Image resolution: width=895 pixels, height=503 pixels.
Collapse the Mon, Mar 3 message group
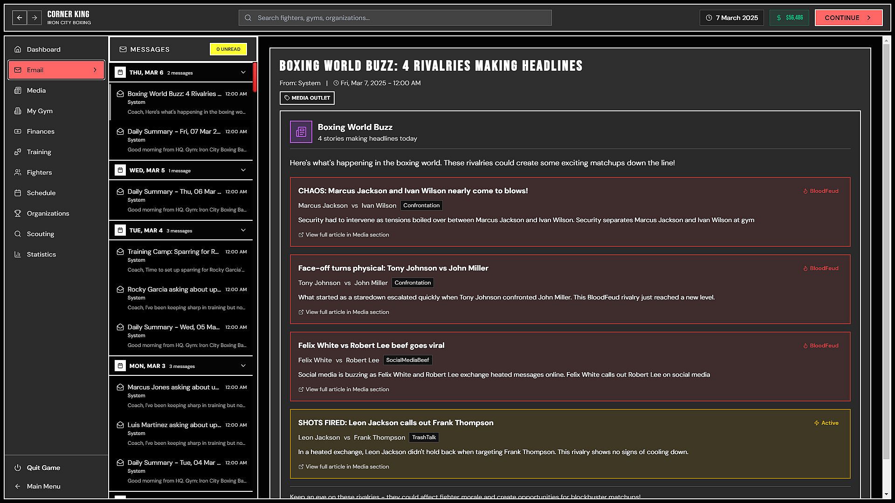pos(243,366)
